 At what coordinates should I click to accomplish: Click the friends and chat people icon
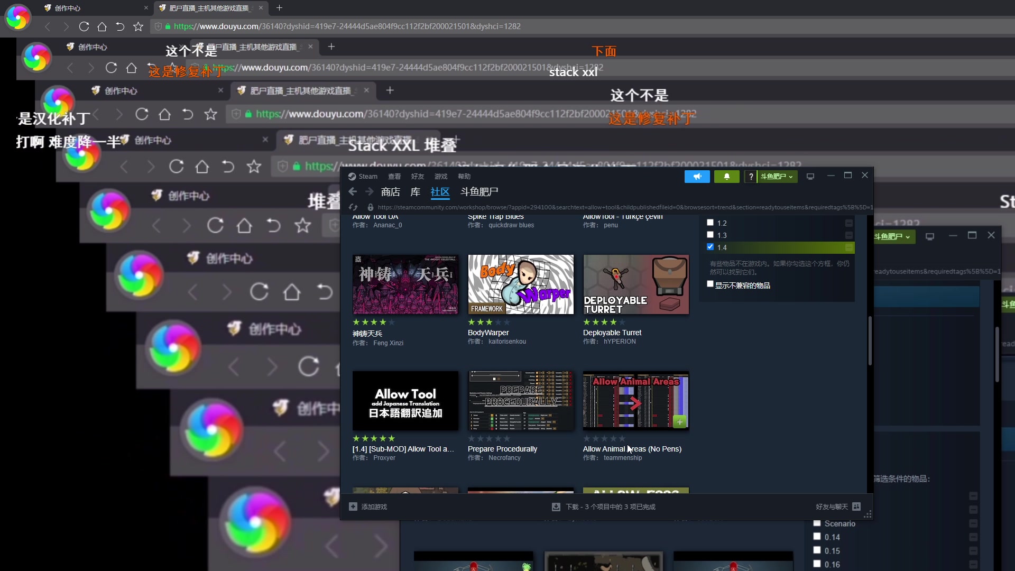point(856,506)
